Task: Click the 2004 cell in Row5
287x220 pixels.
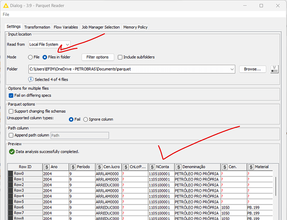Action: (x=55, y=202)
